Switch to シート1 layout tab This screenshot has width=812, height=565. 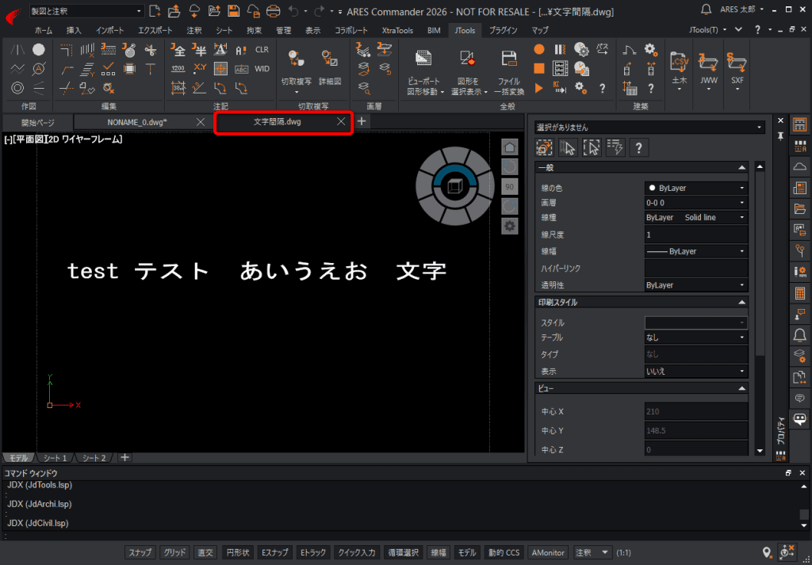coord(55,458)
